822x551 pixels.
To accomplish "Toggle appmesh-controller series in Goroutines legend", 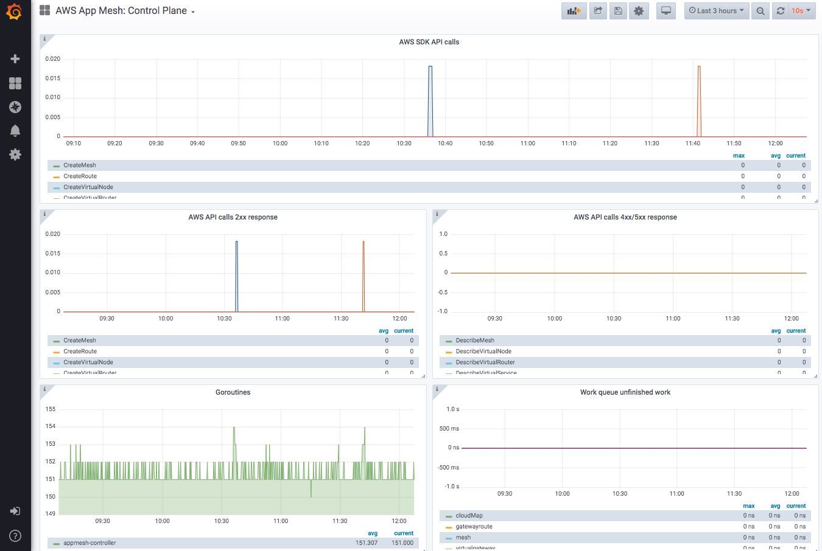I will click(x=90, y=543).
